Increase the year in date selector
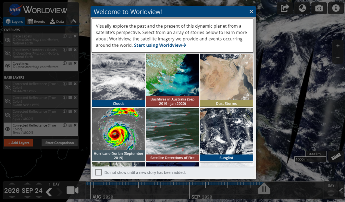This screenshot has height=202, width=345. [12, 184]
